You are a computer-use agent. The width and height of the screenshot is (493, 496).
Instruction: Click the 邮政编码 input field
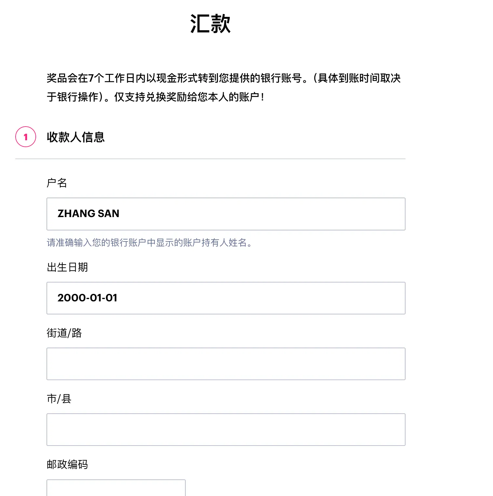115,490
